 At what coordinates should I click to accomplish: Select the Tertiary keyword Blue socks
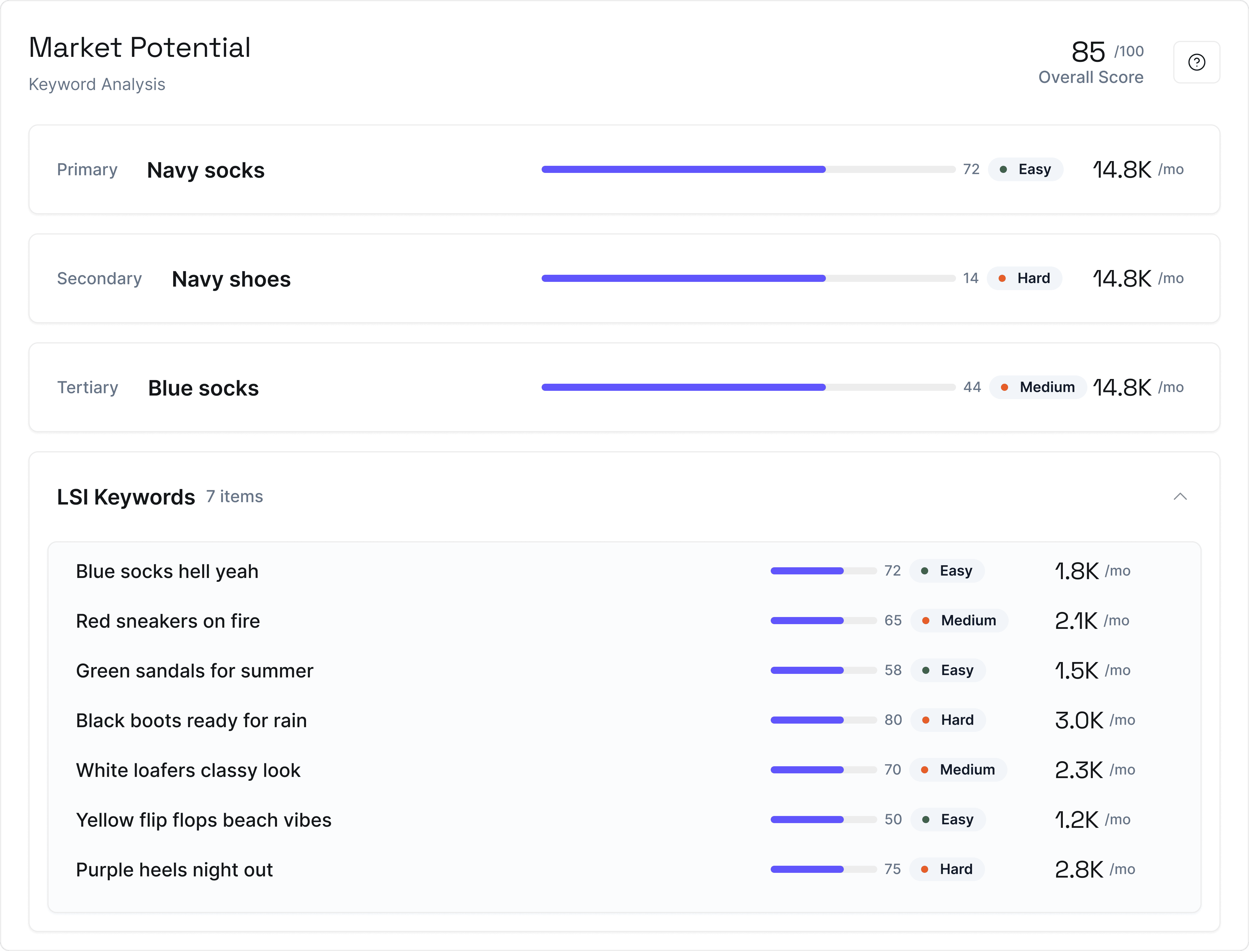[x=203, y=388]
